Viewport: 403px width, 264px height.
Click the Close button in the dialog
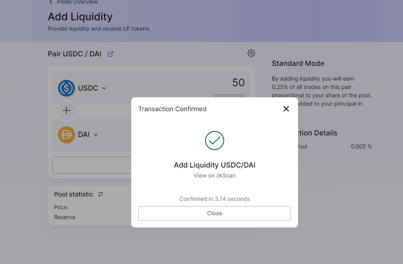215,213
